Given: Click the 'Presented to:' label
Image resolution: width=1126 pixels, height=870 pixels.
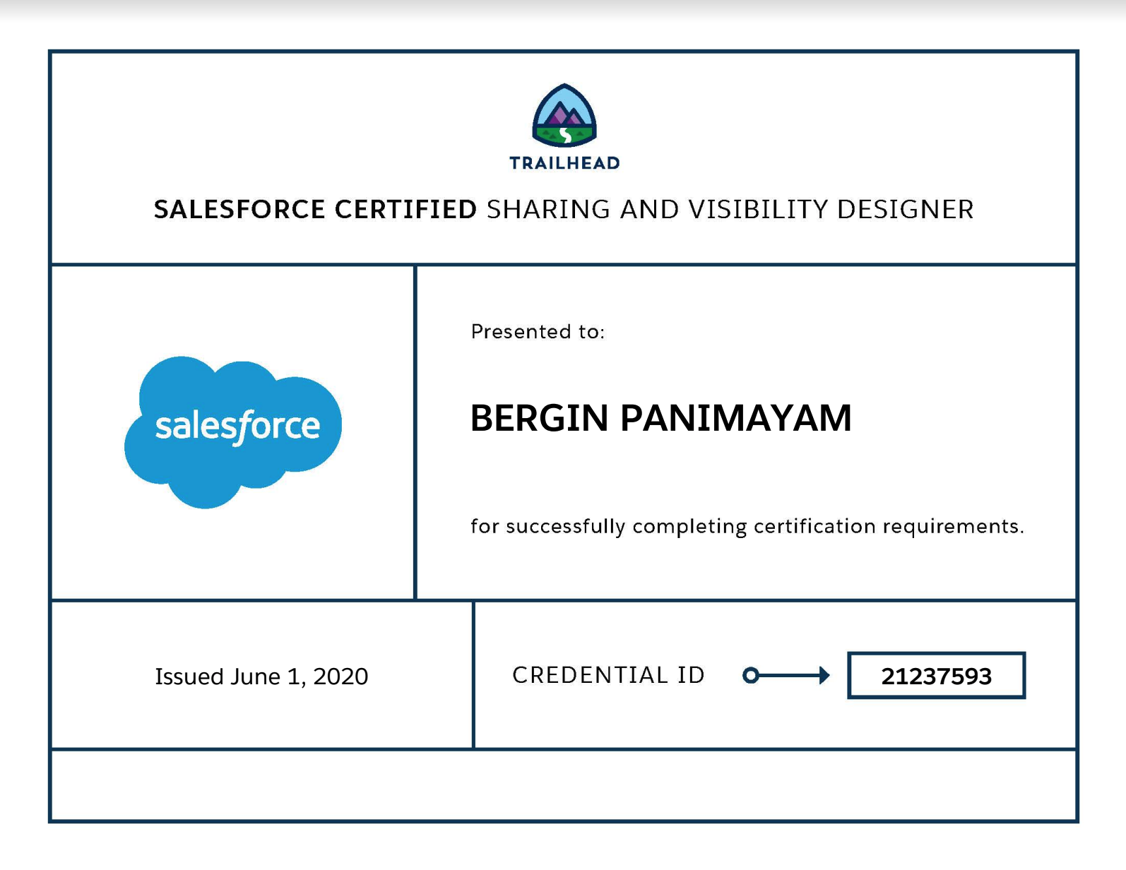Looking at the screenshot, I should pyautogui.click(x=538, y=331).
